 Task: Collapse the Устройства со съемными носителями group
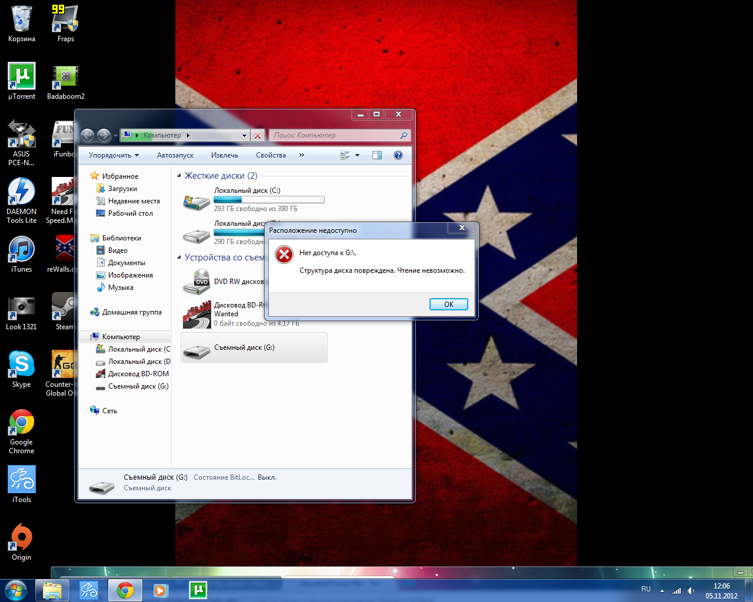(x=179, y=257)
